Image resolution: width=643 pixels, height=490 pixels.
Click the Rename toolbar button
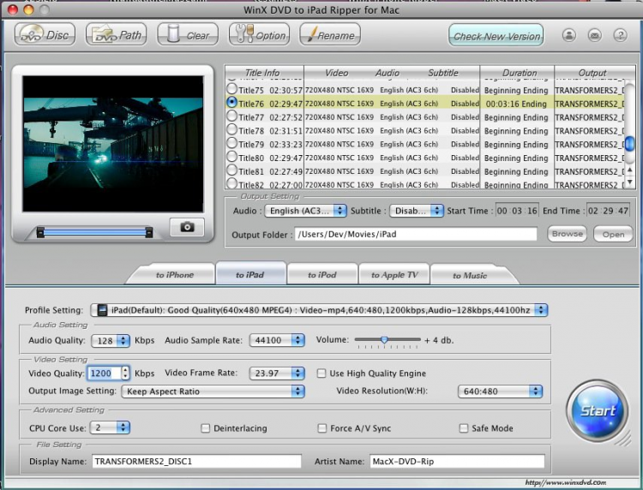(x=330, y=35)
